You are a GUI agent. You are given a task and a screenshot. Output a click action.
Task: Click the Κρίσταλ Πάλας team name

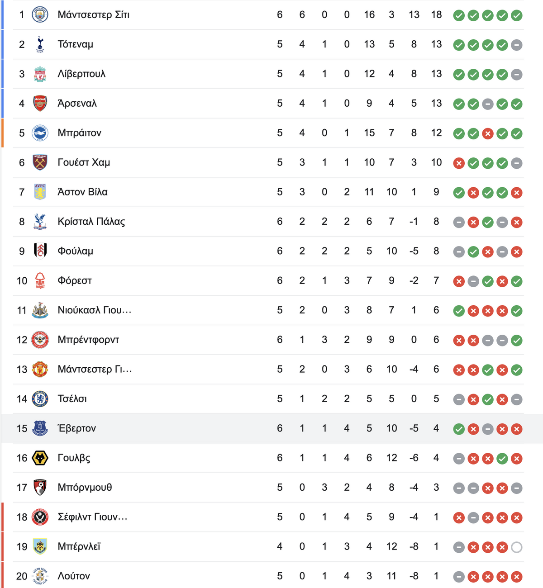[x=91, y=222]
